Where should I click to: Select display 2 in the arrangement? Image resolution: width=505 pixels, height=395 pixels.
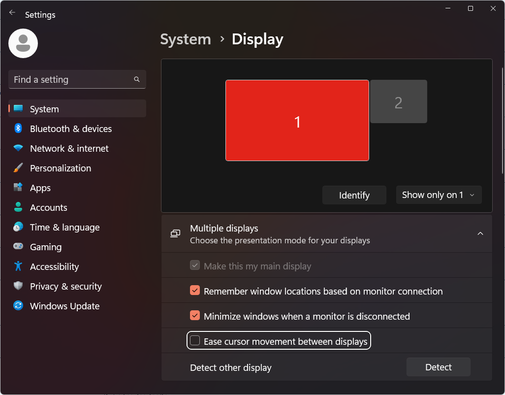click(x=398, y=102)
